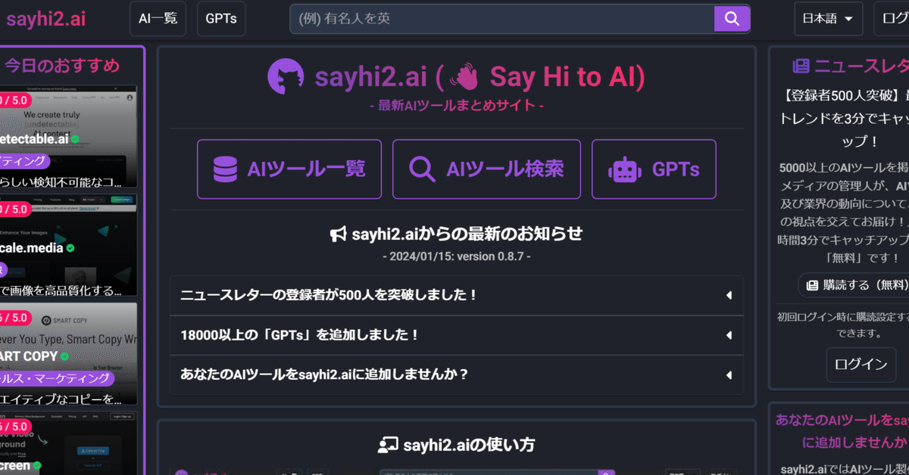The image size is (909, 475).
Task: Expand the 18000以上の「GPTs」を追加しました row
Action: 457,335
